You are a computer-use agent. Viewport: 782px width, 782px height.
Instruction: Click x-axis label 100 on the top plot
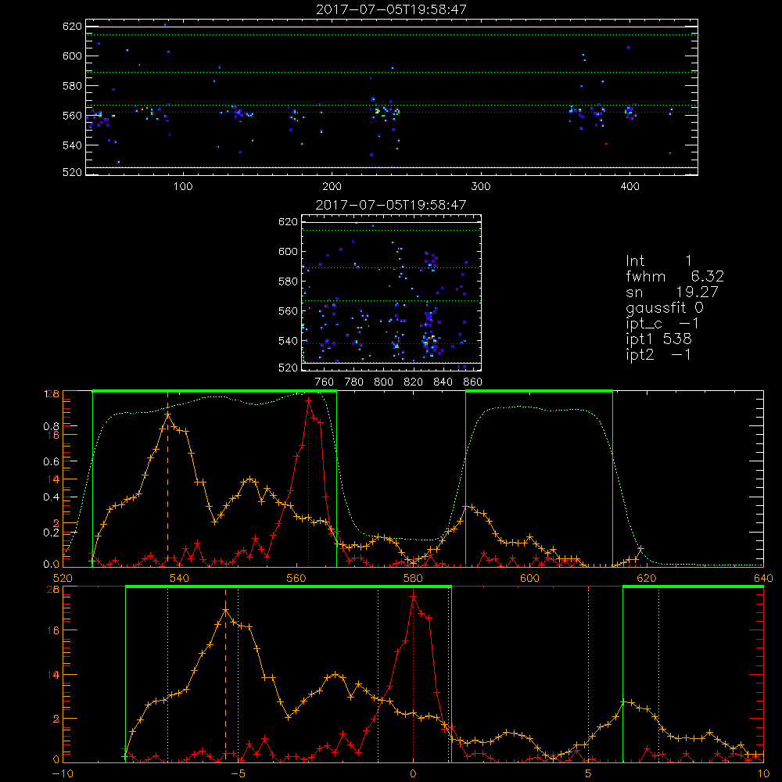(183, 187)
